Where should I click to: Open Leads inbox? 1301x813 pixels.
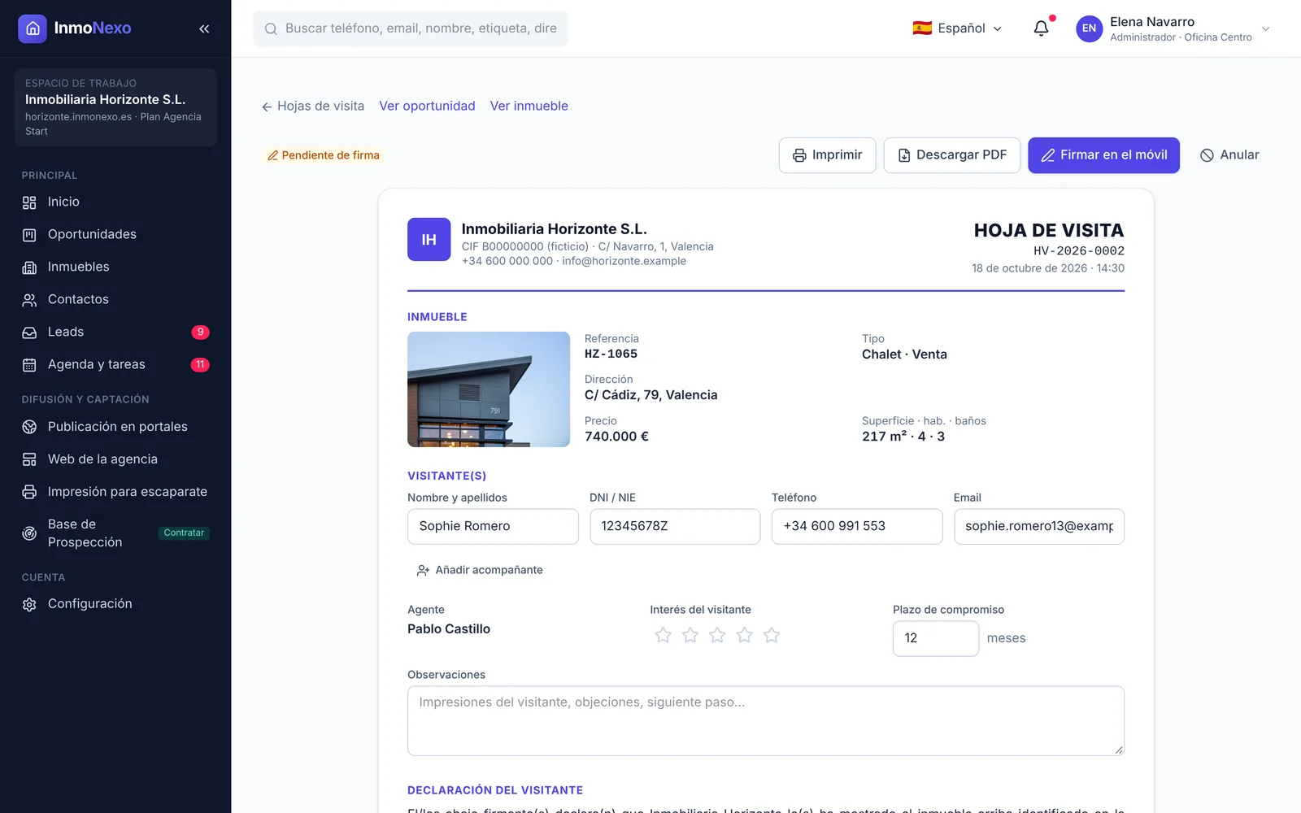click(x=115, y=332)
